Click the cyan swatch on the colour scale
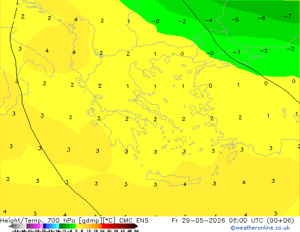Viewport: 300px width, 232px height. (x=57, y=226)
